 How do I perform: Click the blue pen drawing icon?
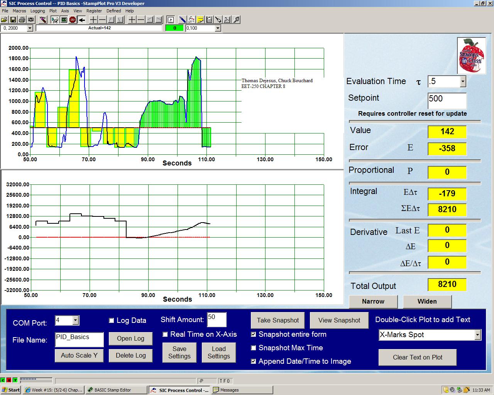pos(183,19)
